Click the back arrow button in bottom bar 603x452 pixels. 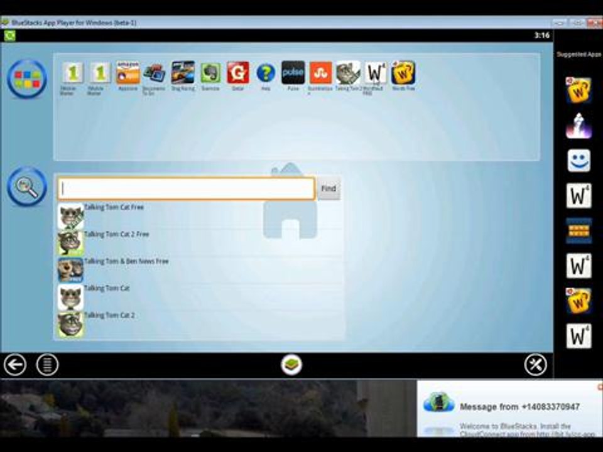(x=15, y=365)
